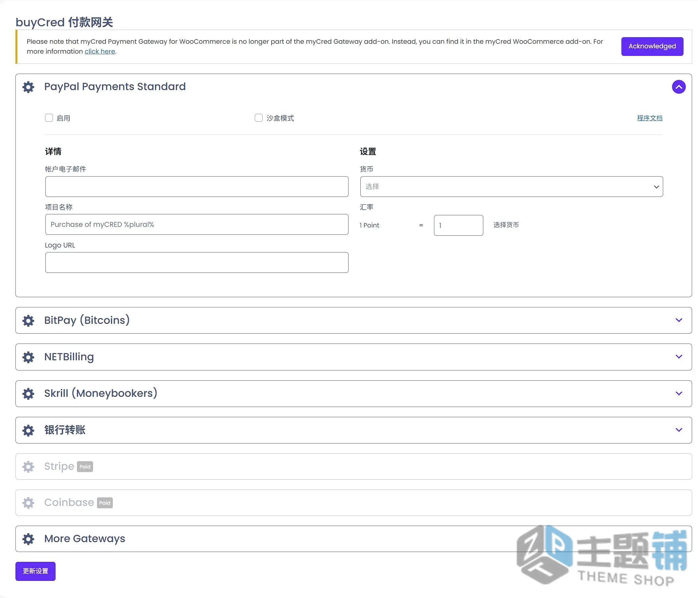Viewport: 698px width, 598px height.
Task: Expand the NETBilling section chevron
Action: coord(679,356)
